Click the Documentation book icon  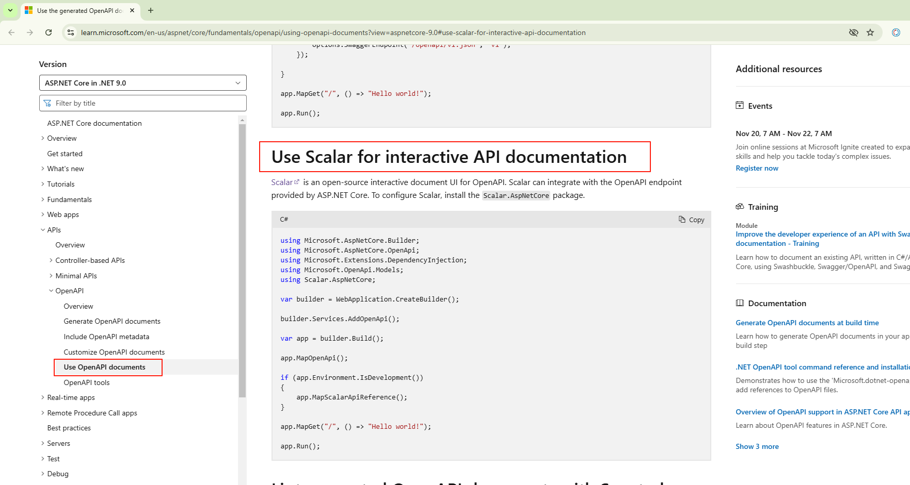click(x=740, y=303)
